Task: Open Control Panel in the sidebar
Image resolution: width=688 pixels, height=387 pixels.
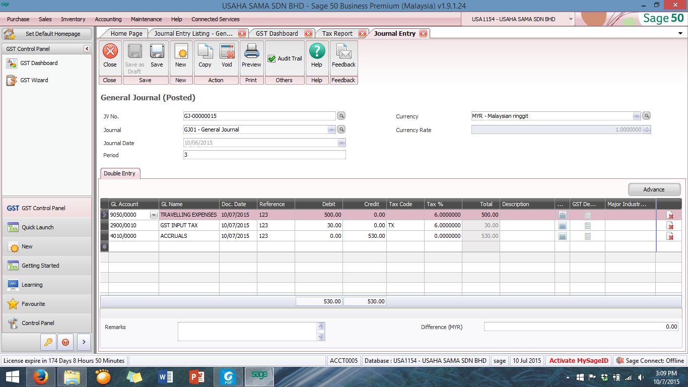Action: 47,323
